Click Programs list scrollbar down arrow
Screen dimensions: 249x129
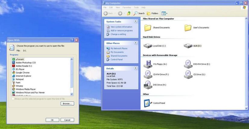72,94
